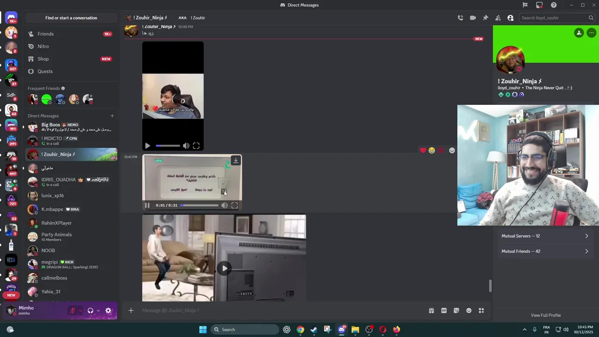The image size is (599, 337).
Task: Open the profile more-options menu
Action: [x=592, y=33]
